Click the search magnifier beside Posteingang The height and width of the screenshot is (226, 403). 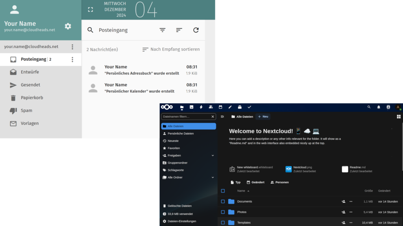90,30
